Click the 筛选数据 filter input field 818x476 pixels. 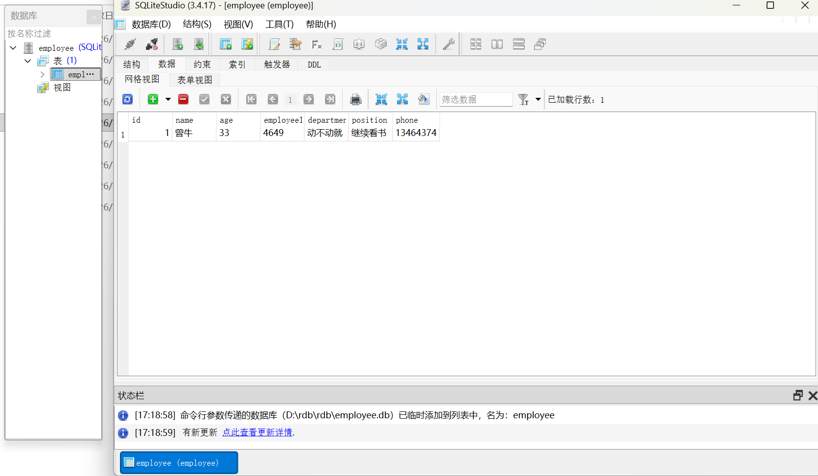click(x=475, y=100)
